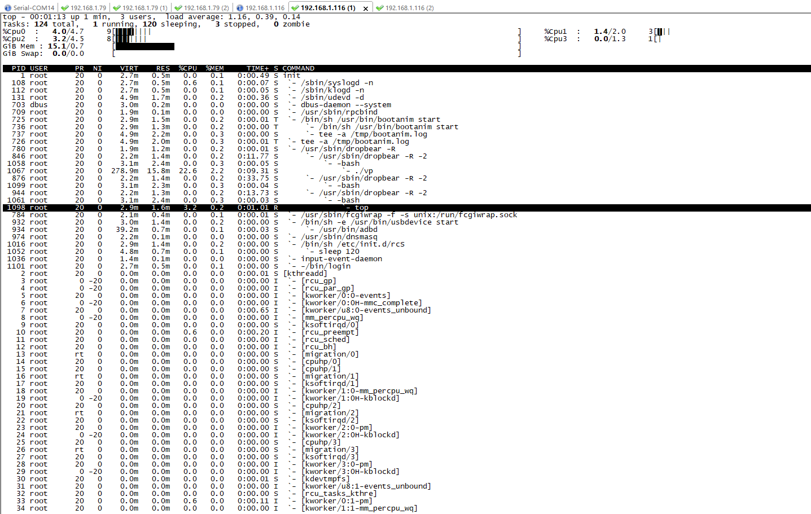Select the [rcu_par_gp] row
This screenshot has height=514, width=811.
click(x=406, y=288)
